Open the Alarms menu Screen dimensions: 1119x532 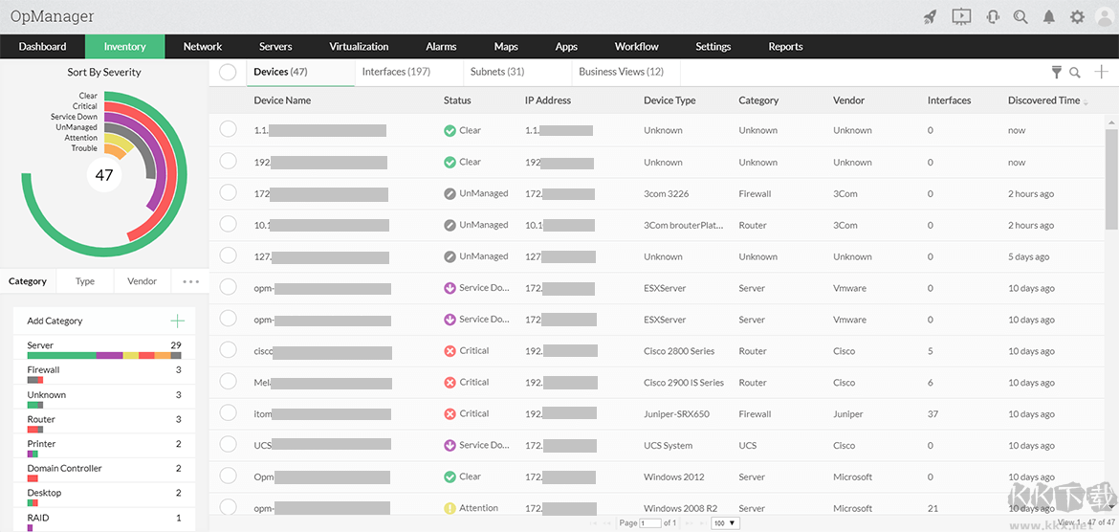coord(441,47)
